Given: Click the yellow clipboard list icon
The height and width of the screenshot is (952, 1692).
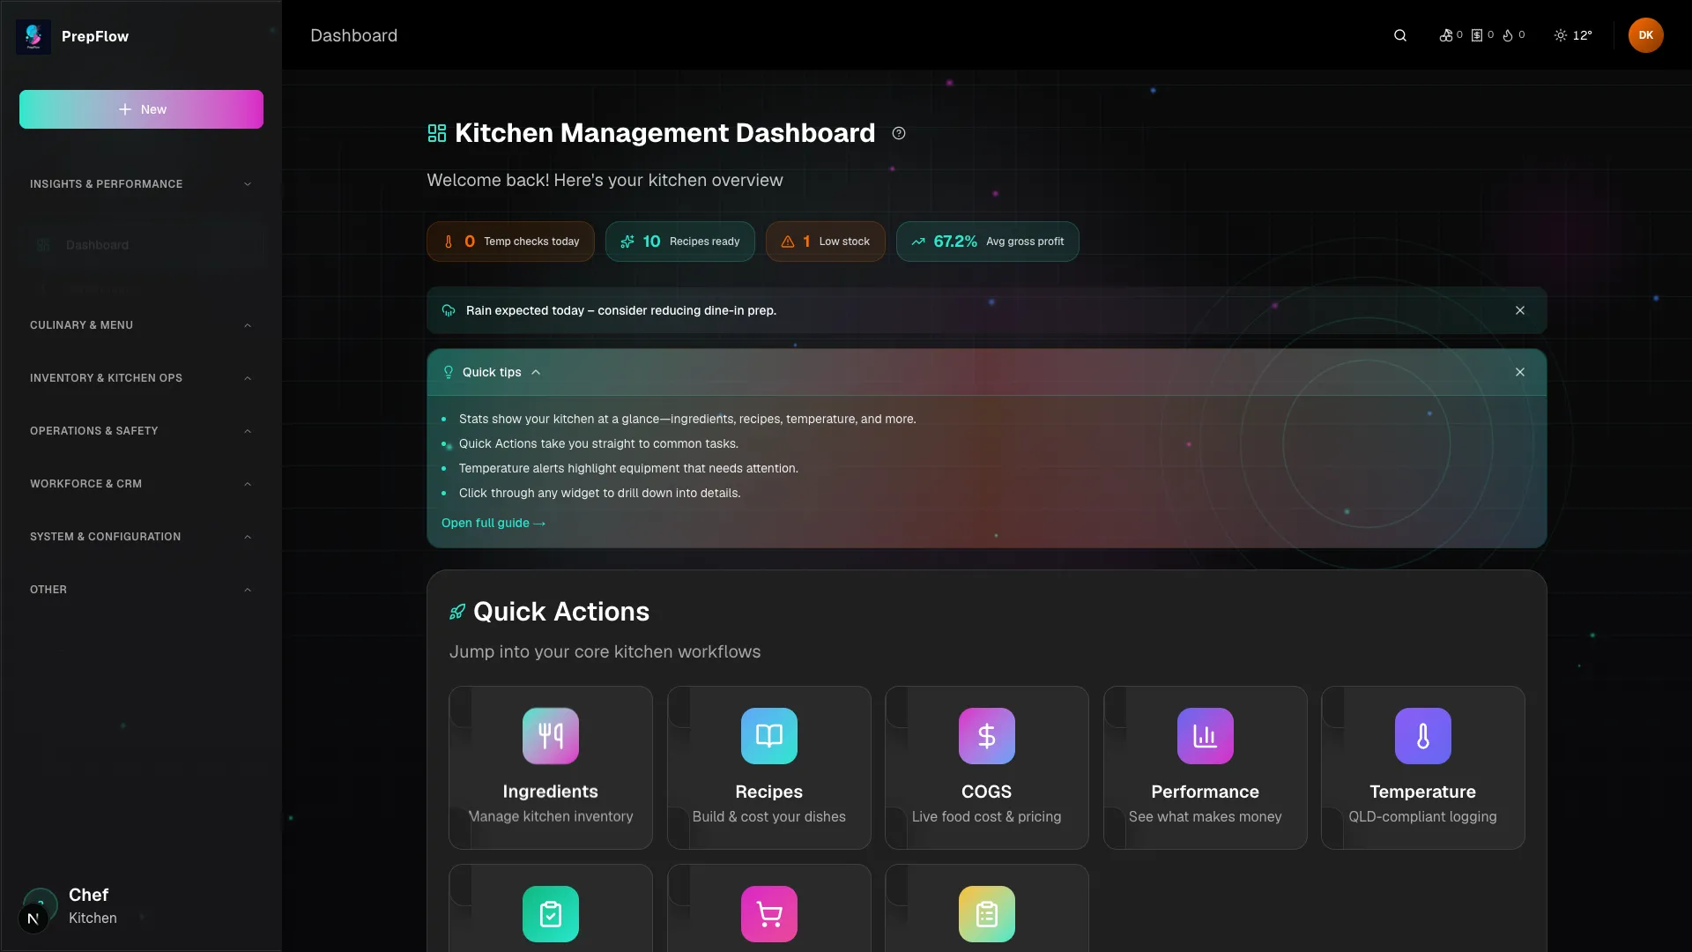Looking at the screenshot, I should (x=987, y=914).
